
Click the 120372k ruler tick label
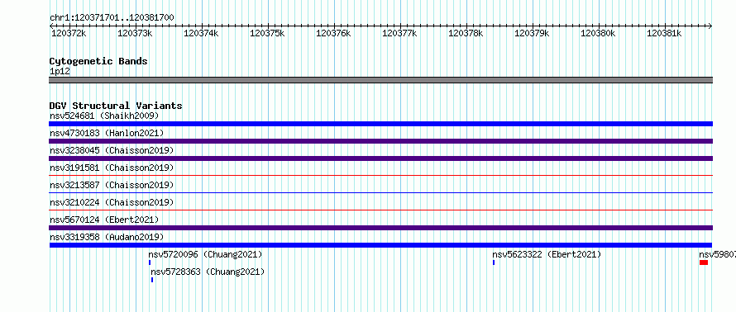pos(68,33)
